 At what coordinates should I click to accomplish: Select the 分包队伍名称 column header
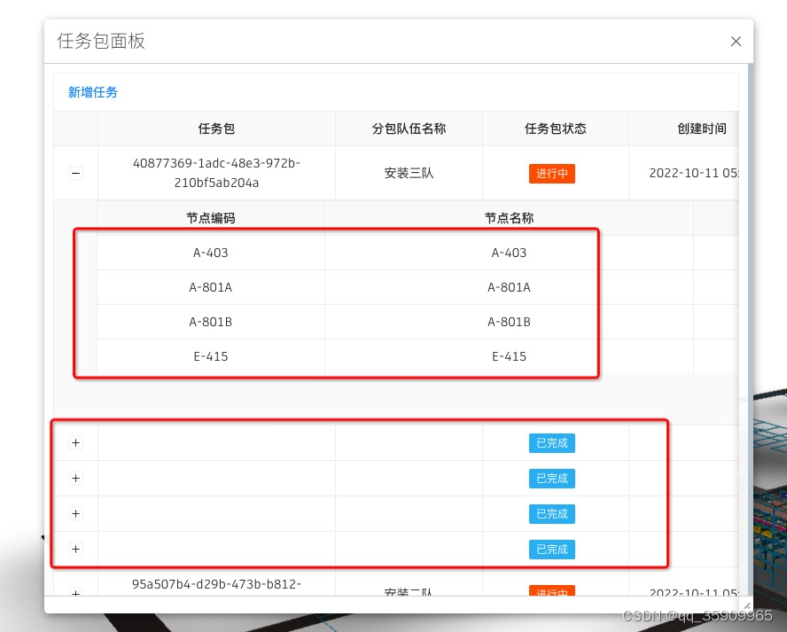click(409, 129)
